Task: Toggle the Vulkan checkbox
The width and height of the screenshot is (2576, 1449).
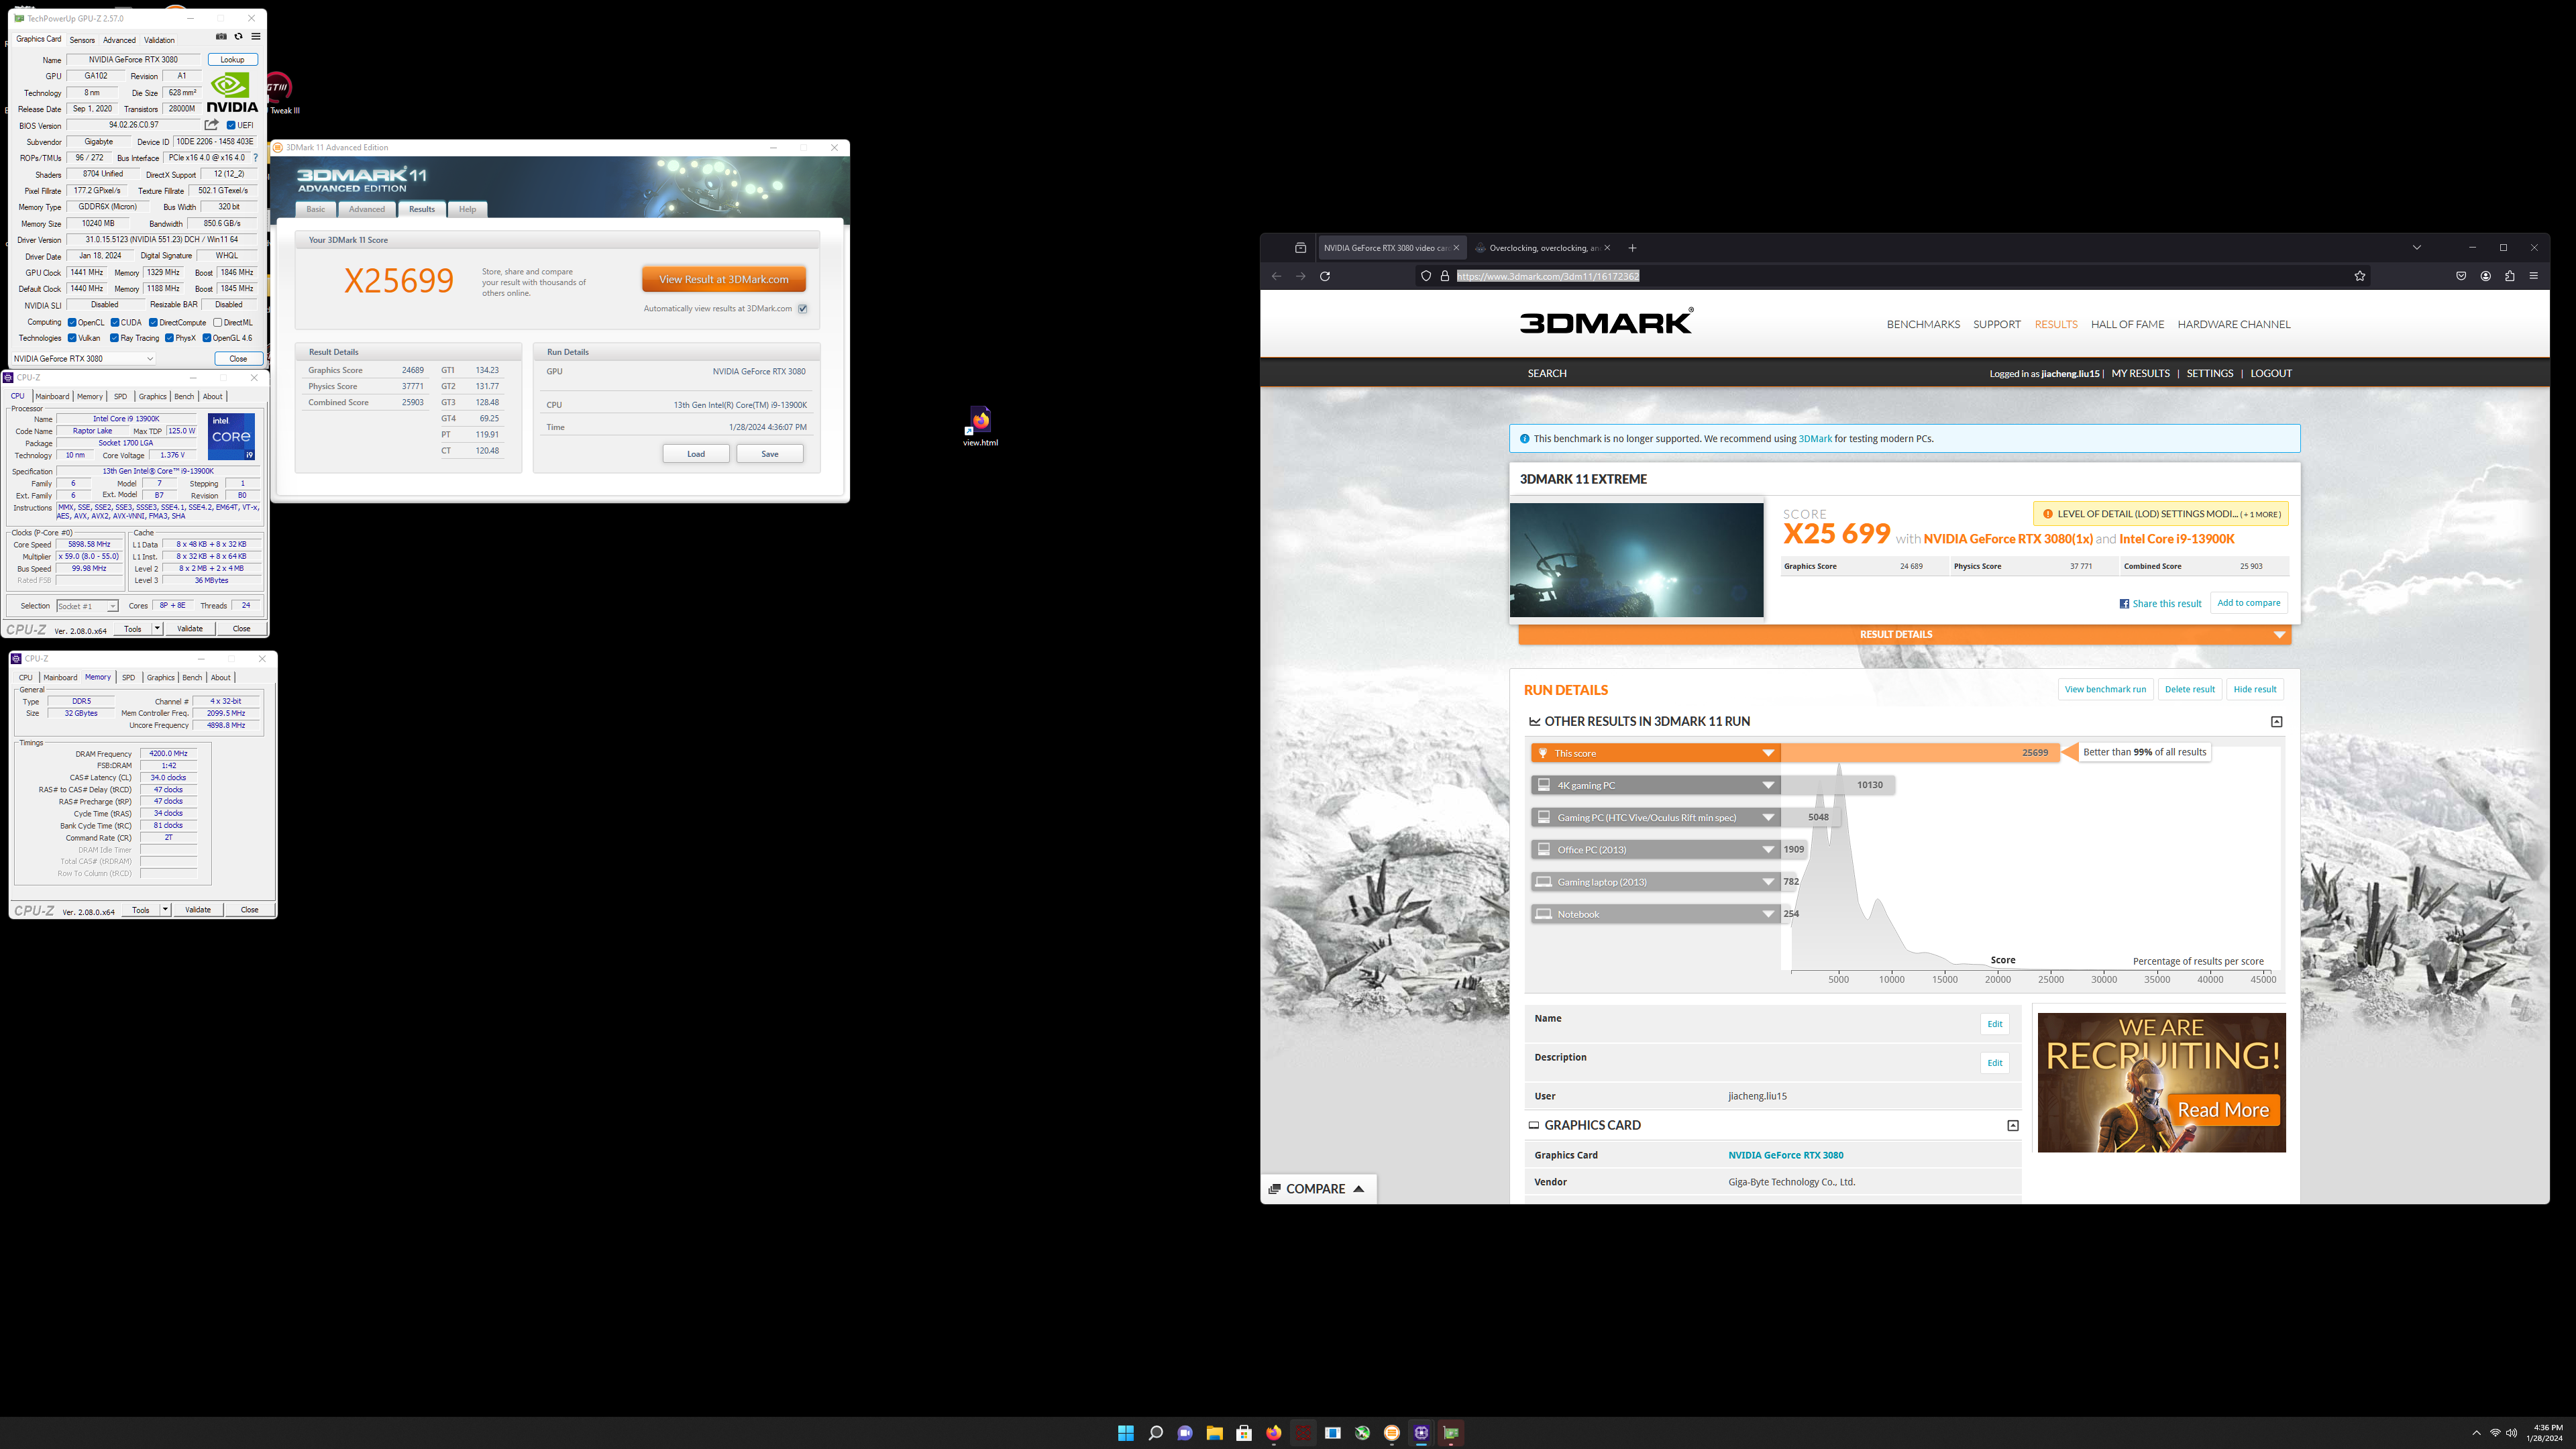Action: [72, 338]
